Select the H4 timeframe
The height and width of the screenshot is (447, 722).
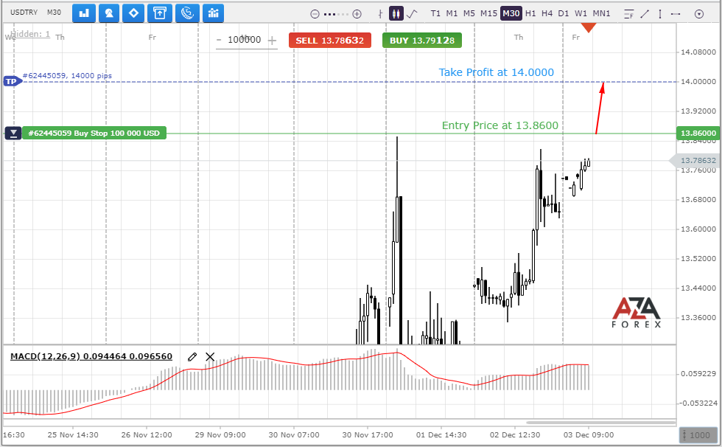click(547, 13)
